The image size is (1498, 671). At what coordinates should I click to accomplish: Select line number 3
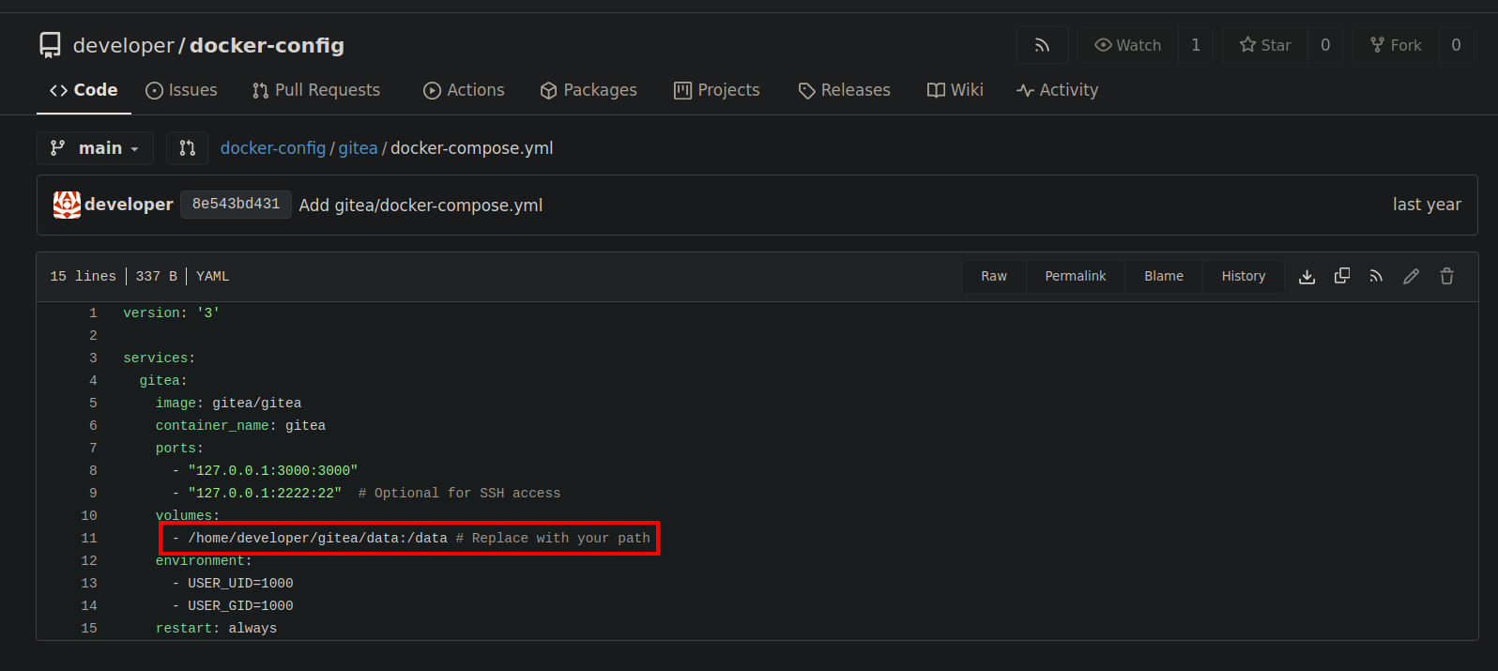93,358
